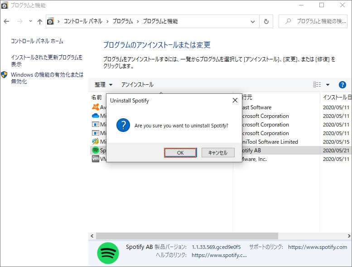Go back with the left arrow
The width and height of the screenshot is (352, 267).
coord(6,21)
